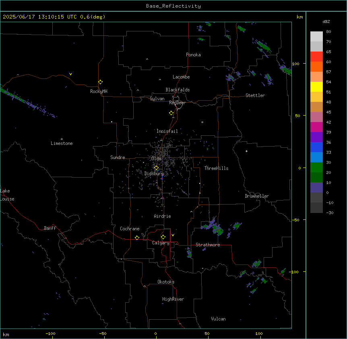Click the Base_Reflectivity title

(x=173, y=6)
